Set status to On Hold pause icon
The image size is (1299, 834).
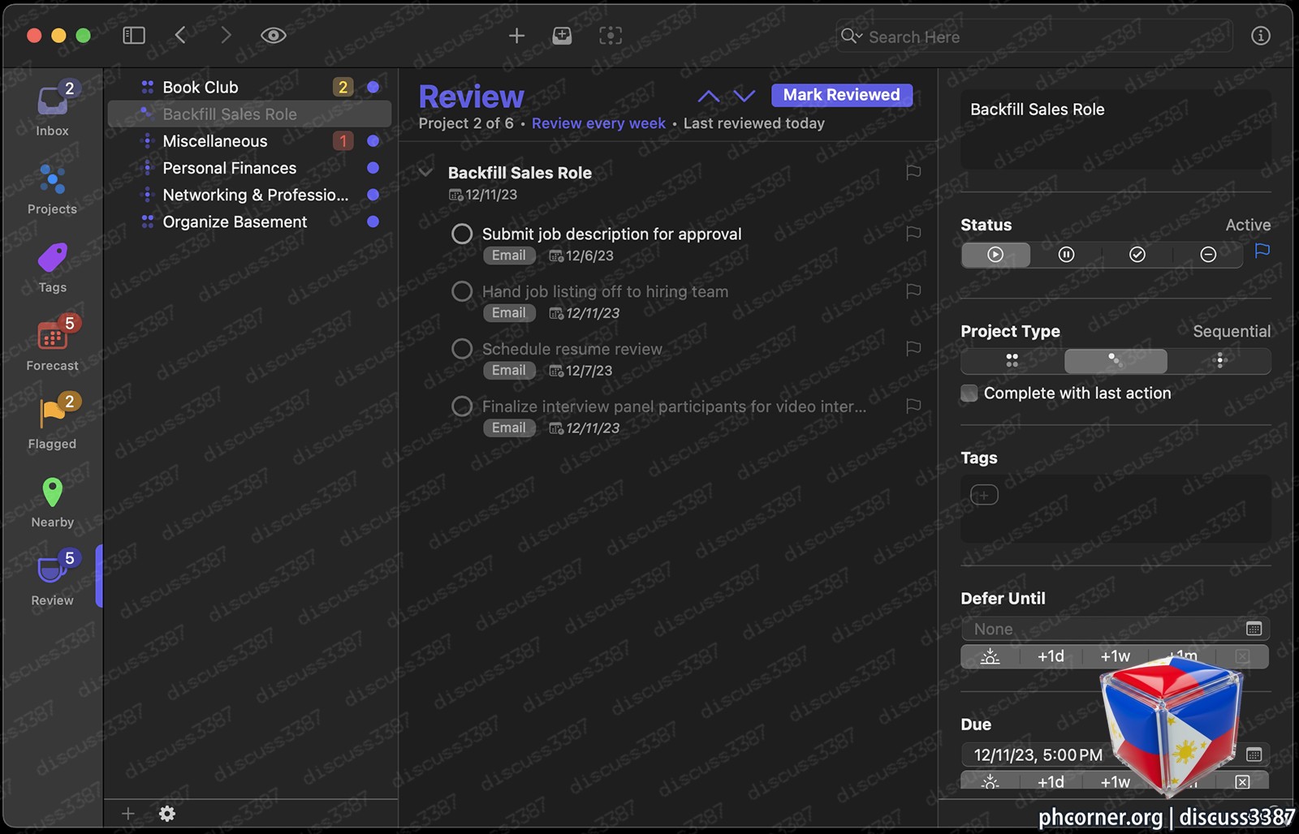tap(1067, 255)
